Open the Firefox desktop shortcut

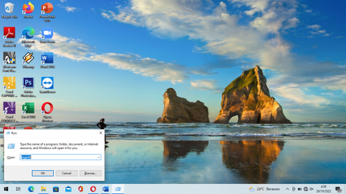click(x=28, y=10)
